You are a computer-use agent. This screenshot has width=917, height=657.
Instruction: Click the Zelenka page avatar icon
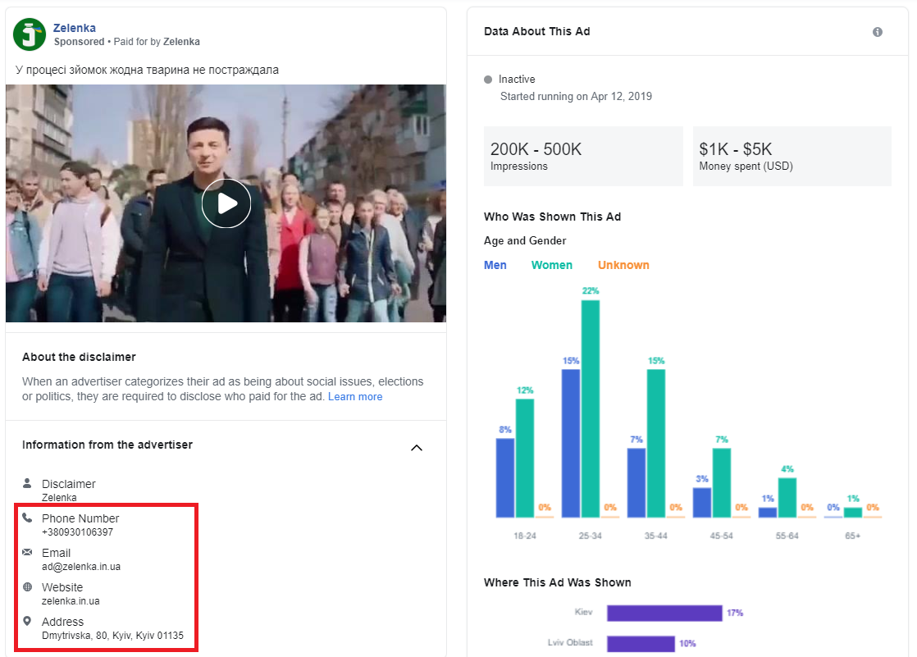30,34
